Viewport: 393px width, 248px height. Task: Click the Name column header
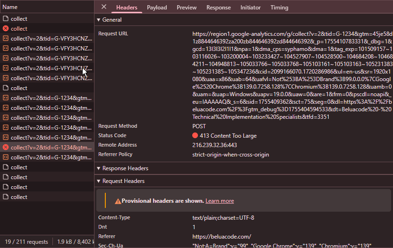pos(10,7)
